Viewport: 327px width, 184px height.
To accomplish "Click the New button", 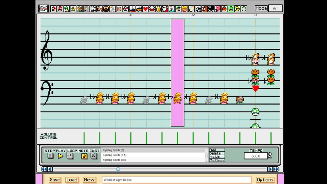I will point(89,180).
